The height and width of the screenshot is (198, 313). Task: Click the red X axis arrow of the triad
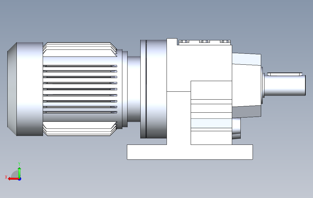(13, 179)
